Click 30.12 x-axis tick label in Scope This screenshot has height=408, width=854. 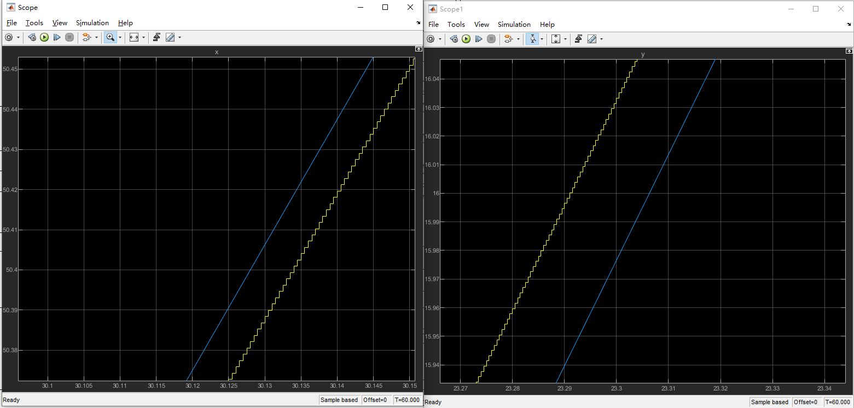point(193,386)
